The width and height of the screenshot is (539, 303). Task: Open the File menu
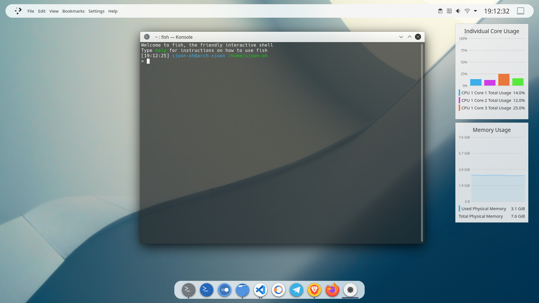(x=31, y=11)
